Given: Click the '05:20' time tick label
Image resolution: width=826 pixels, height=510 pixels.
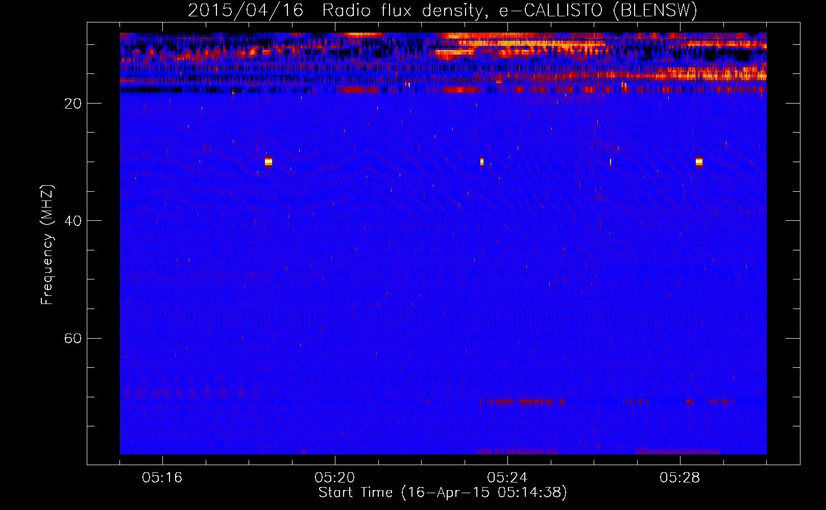Looking at the screenshot, I should (x=335, y=478).
